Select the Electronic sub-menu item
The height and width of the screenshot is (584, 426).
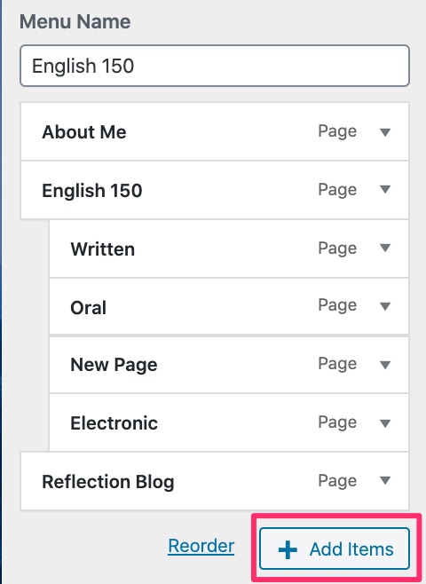[x=229, y=422]
